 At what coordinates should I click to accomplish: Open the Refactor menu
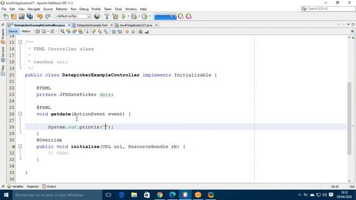click(62, 9)
